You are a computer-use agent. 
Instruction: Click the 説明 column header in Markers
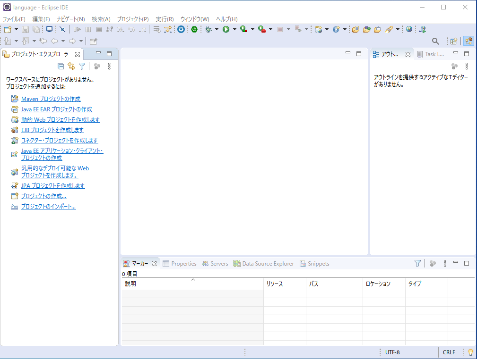click(x=192, y=284)
